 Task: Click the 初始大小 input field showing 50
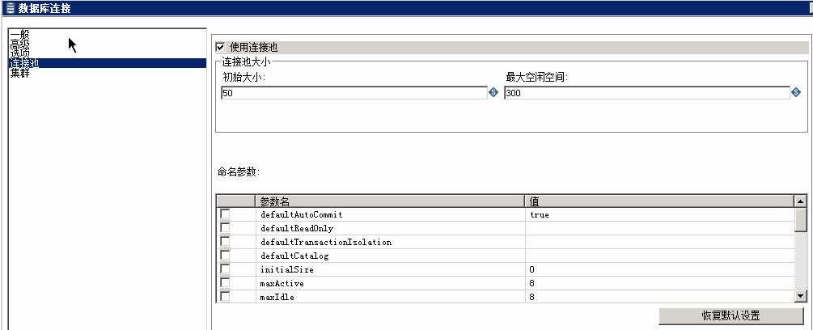tap(354, 93)
